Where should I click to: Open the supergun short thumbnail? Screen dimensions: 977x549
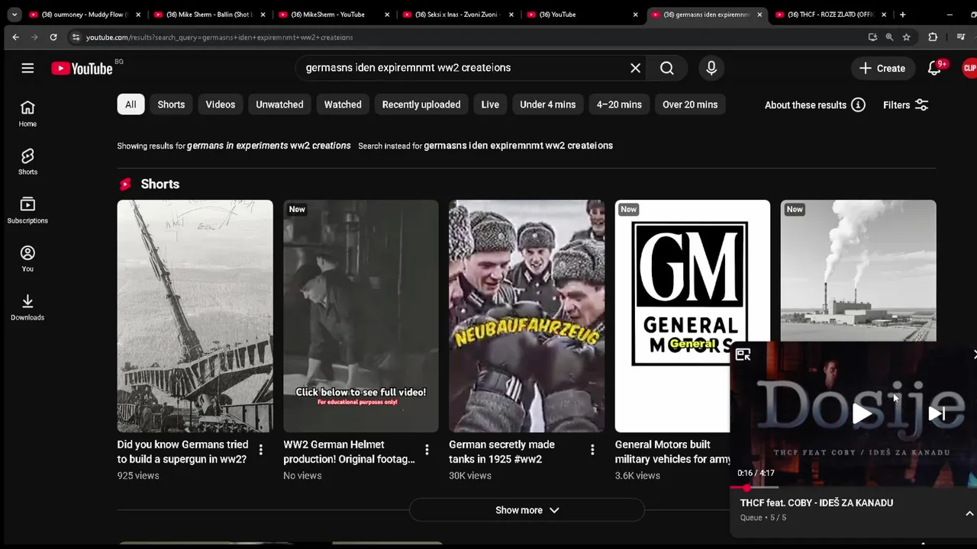(x=195, y=316)
